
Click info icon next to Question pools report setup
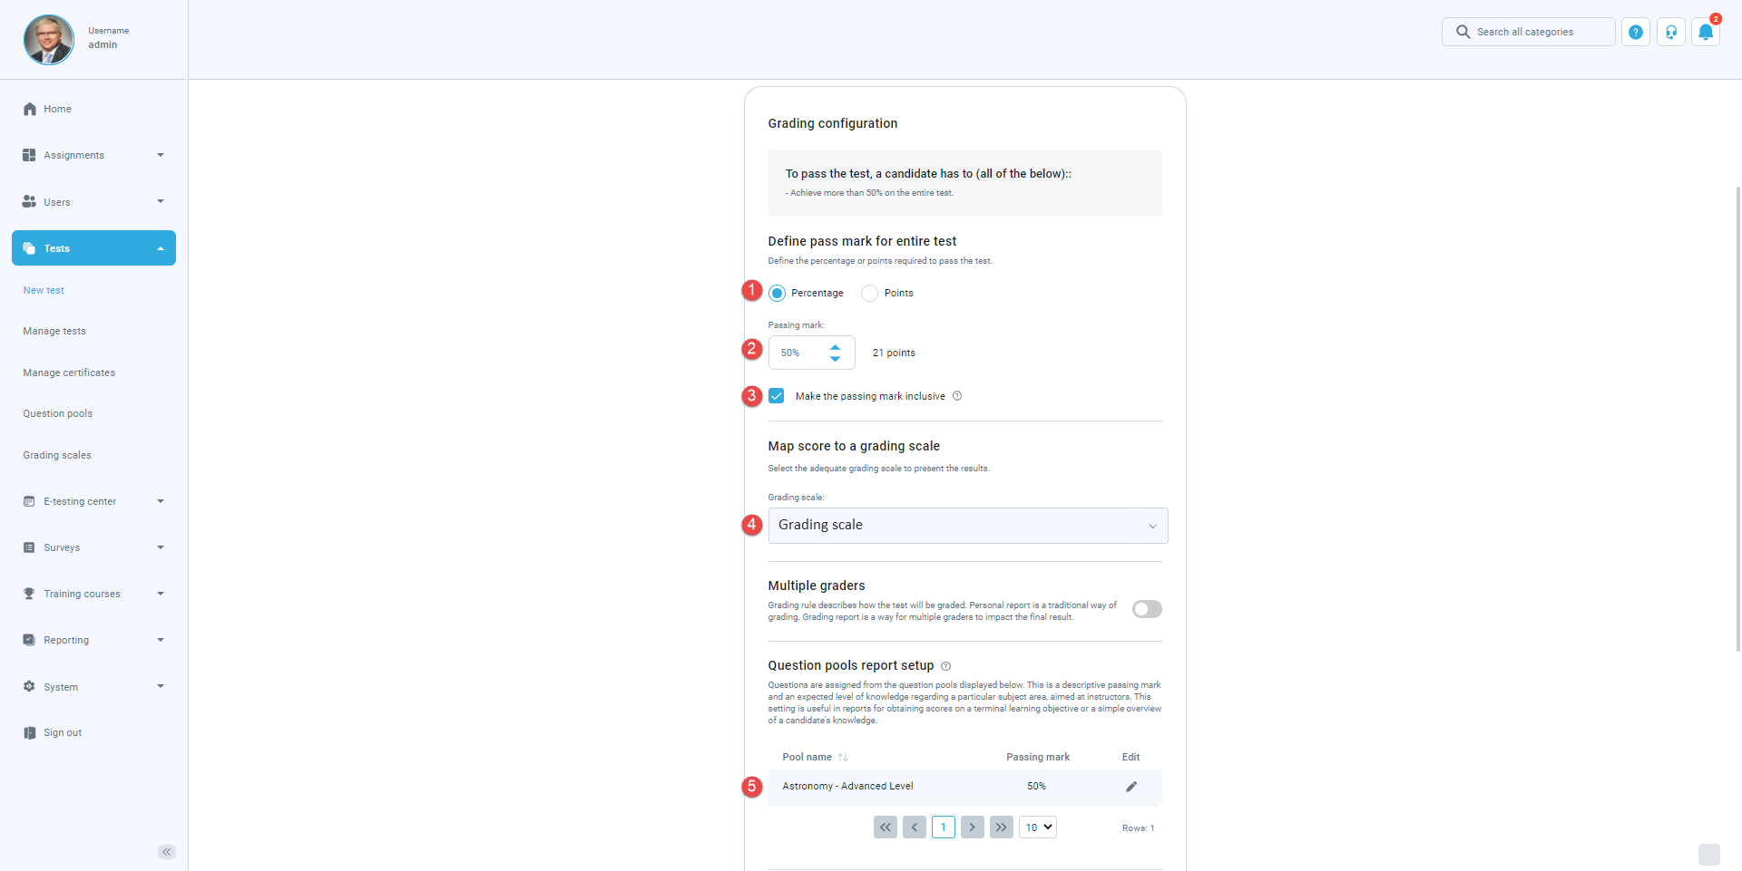(x=945, y=666)
